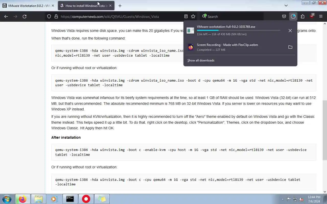
Task: Switch to VMware Workstation 9.0.2 tab
Action: point(29,6)
